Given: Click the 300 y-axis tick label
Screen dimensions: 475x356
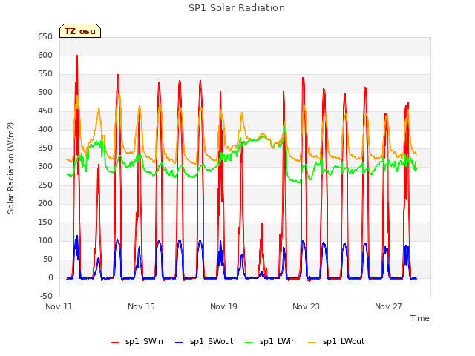Looking at the screenshot, I should (x=45, y=166).
